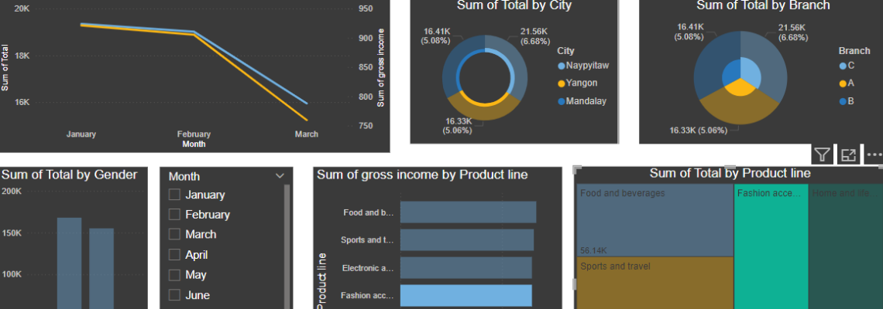Click the highlighted Fashion accessories income bar
The width and height of the screenshot is (883, 309).
(466, 296)
